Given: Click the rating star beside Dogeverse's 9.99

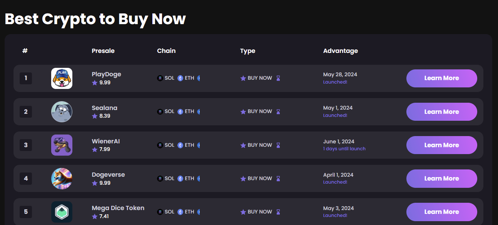Looking at the screenshot, I should coord(95,183).
